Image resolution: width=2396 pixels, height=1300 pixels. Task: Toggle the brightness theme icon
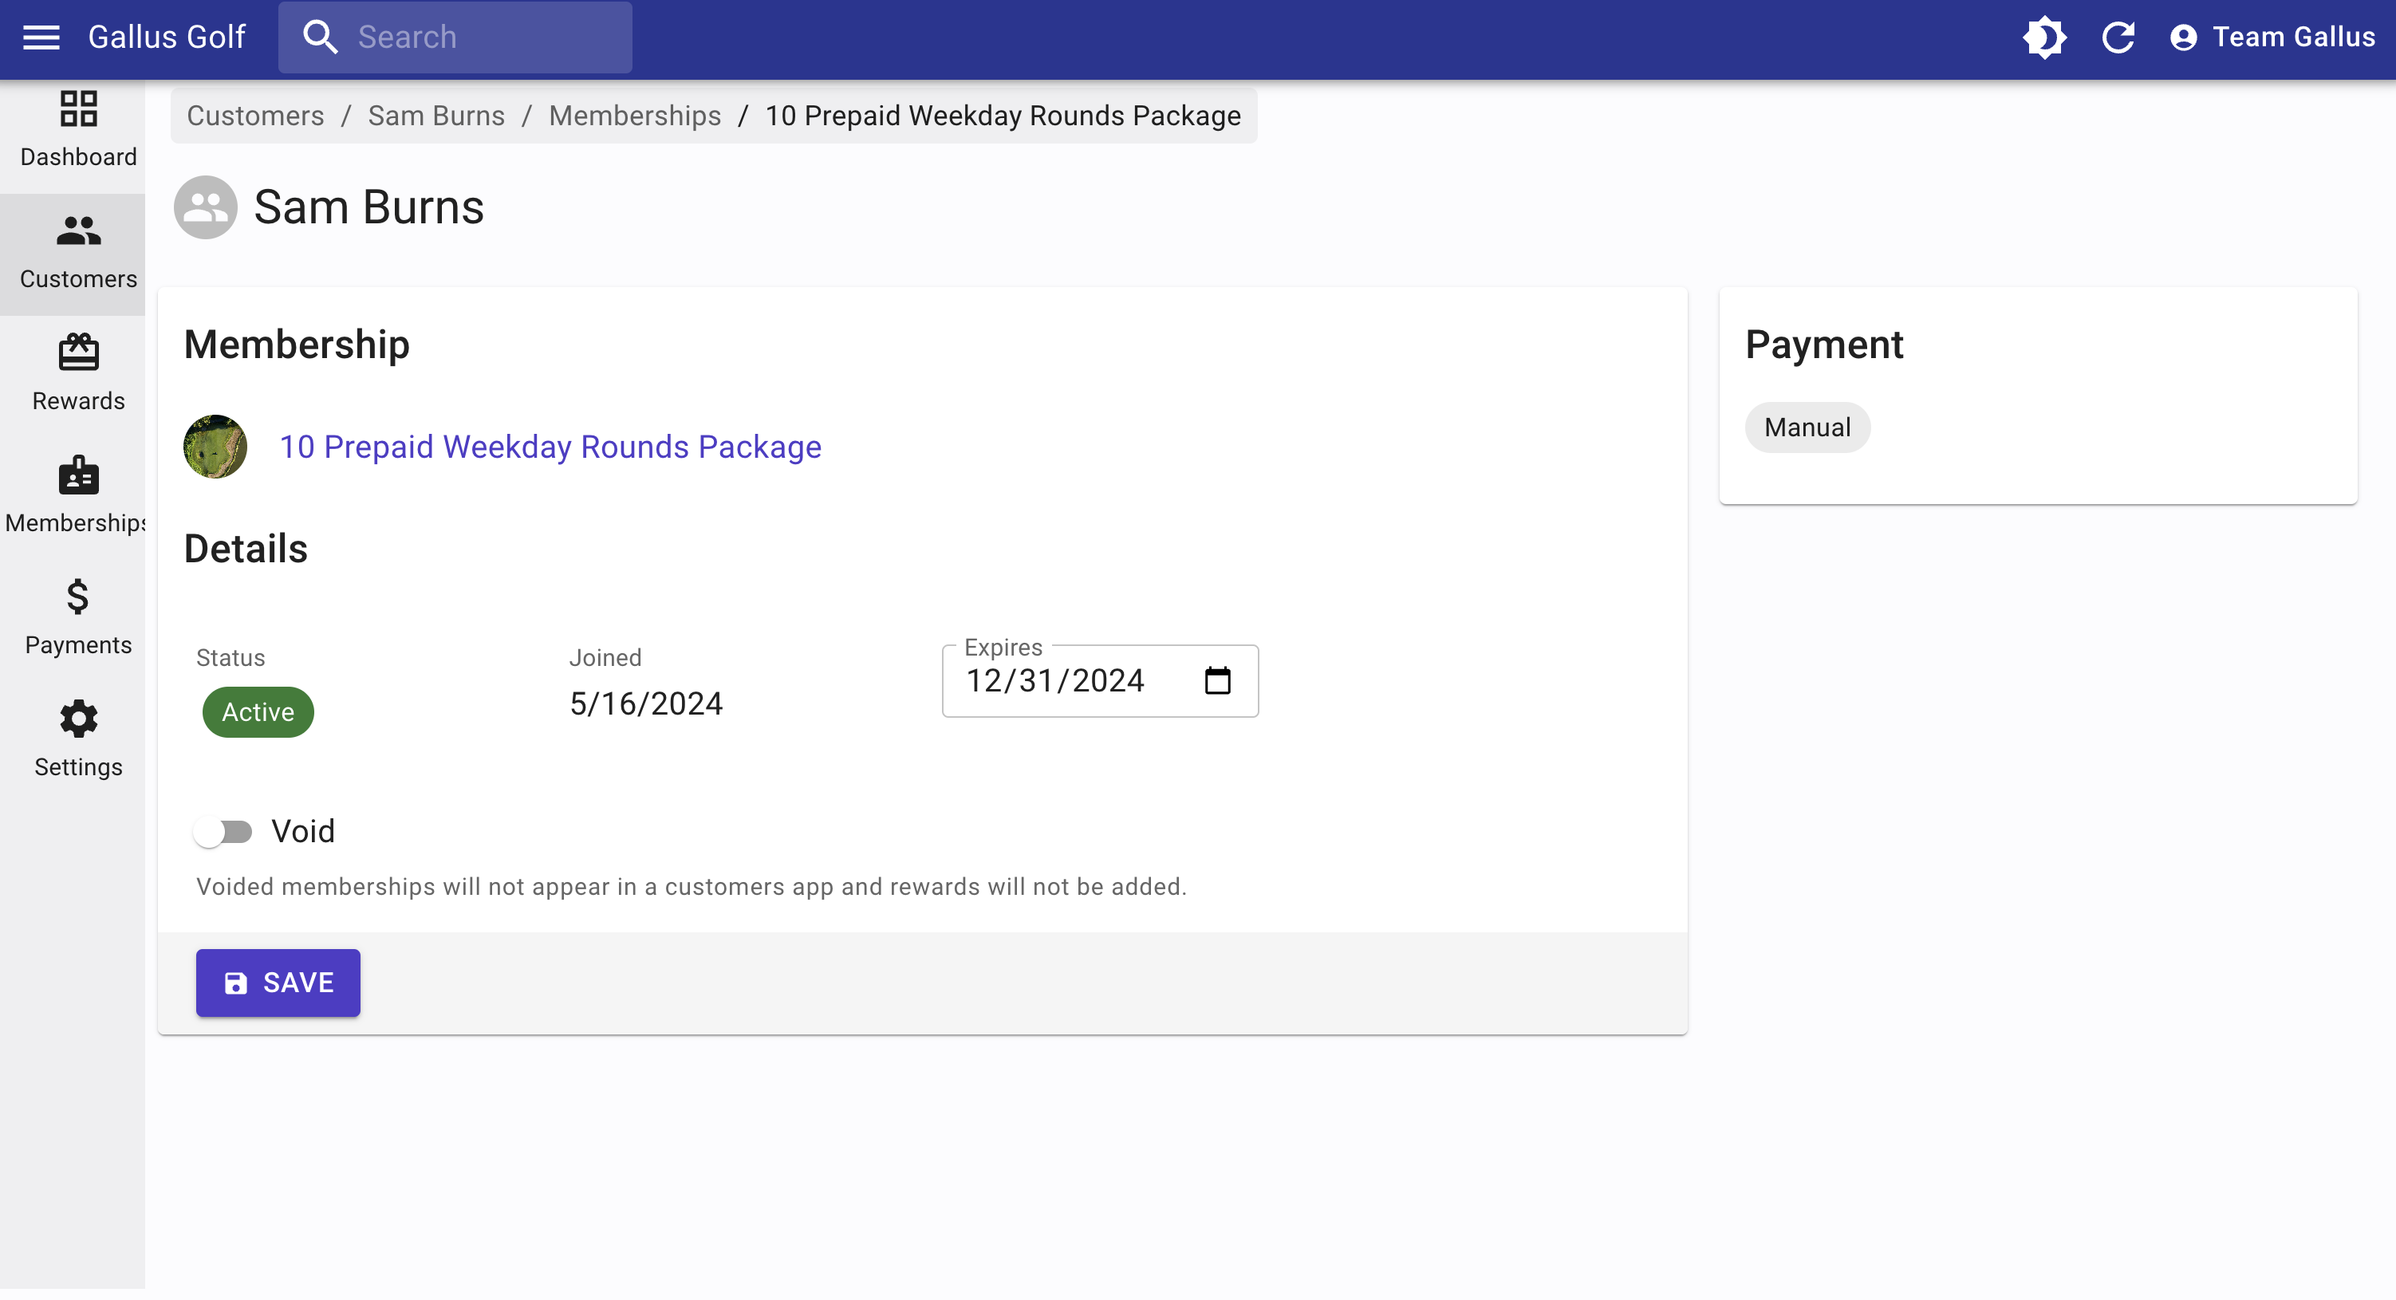pyautogui.click(x=2043, y=37)
